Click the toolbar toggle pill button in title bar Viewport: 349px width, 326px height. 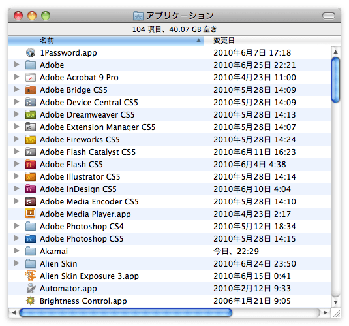[x=329, y=16]
